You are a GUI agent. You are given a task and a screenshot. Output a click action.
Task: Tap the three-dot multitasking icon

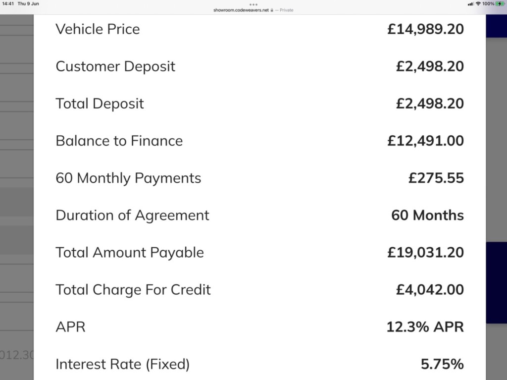pos(253,4)
